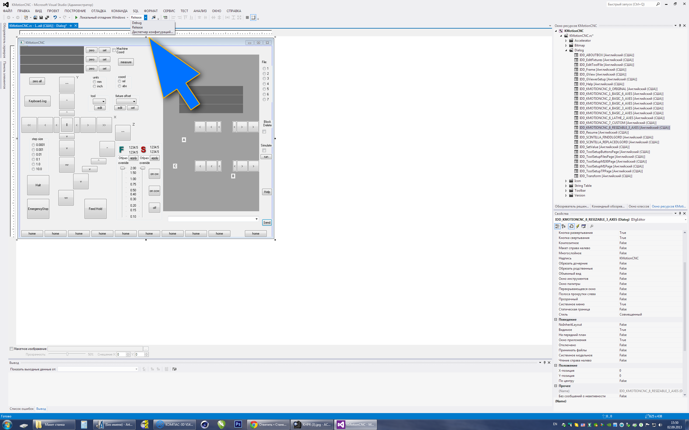Open the ФОРМАТ menu

(x=151, y=11)
